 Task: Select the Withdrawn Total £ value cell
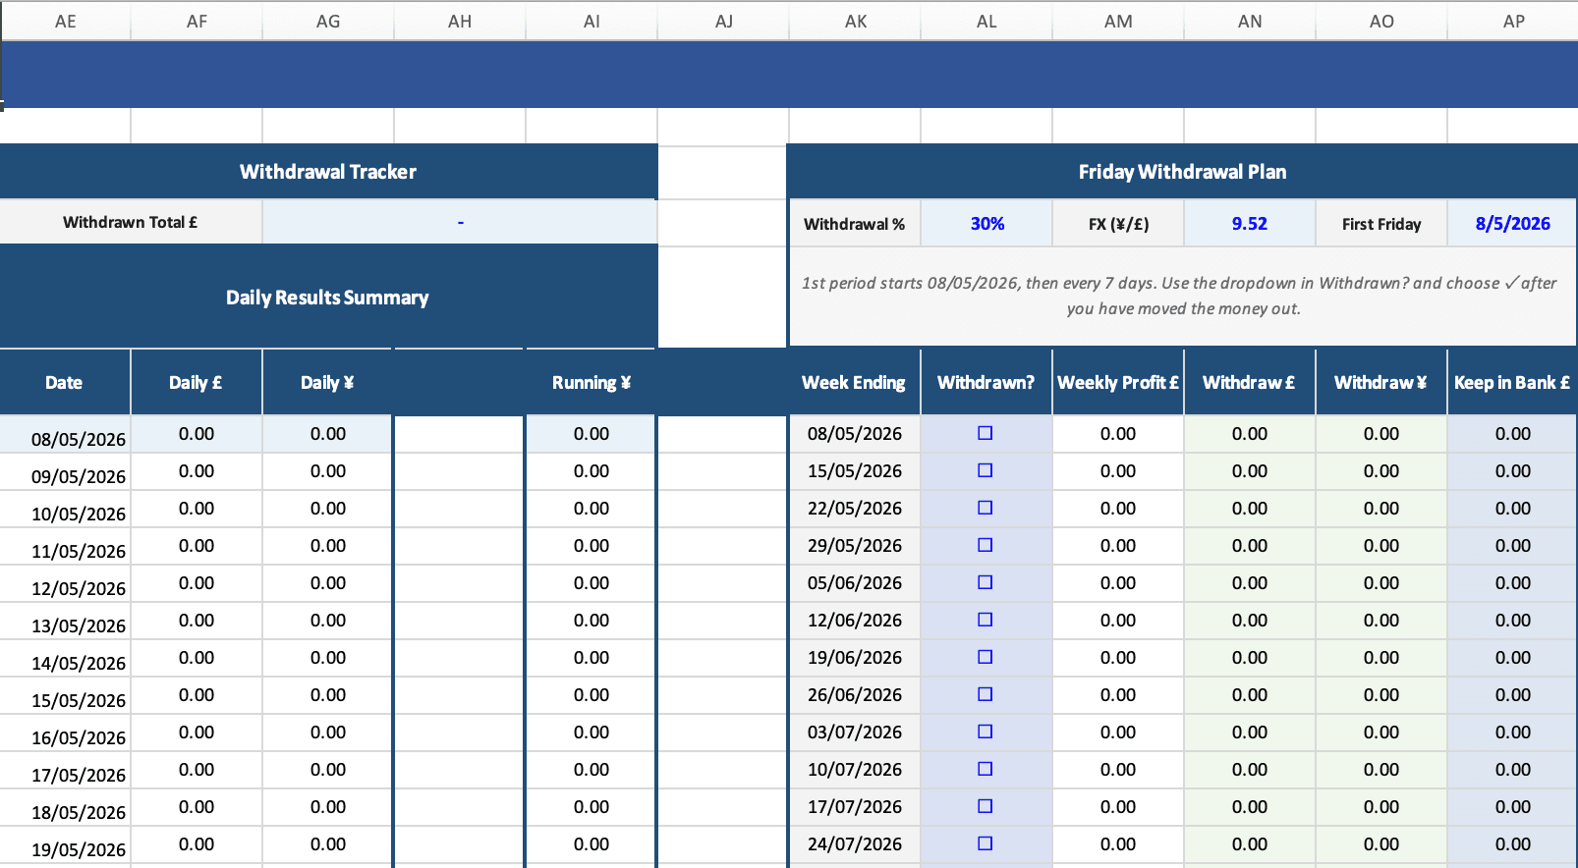tap(460, 222)
